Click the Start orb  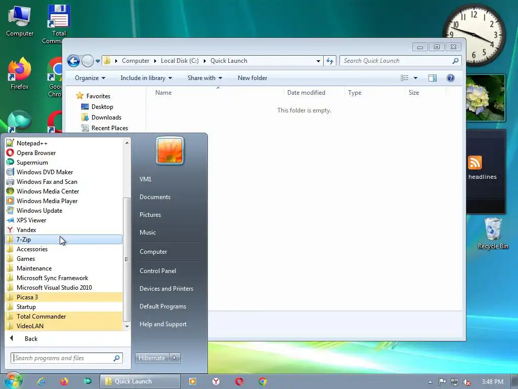coord(13,381)
